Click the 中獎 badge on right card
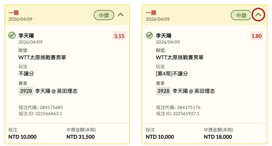The image size is (272, 146). click(x=241, y=15)
